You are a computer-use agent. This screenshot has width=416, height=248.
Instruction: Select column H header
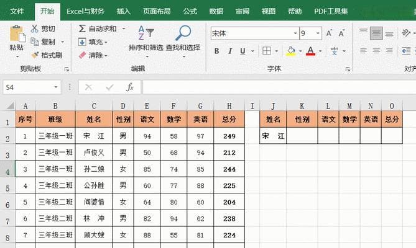coord(229,106)
